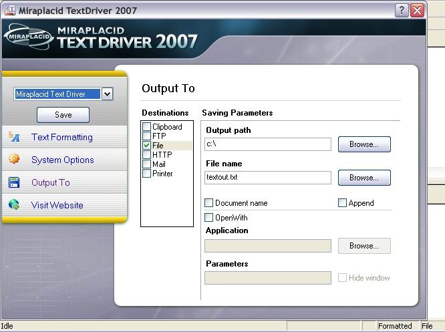Screen dimensions: 445x332
Task: Click the File status bar entry
Action: (427, 326)
